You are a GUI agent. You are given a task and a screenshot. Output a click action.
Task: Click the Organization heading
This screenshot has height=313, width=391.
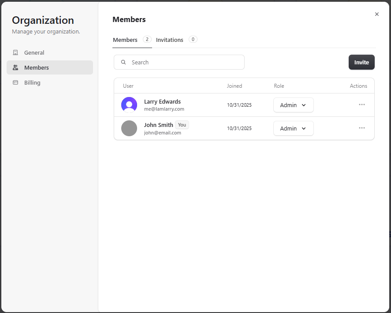pyautogui.click(x=43, y=20)
